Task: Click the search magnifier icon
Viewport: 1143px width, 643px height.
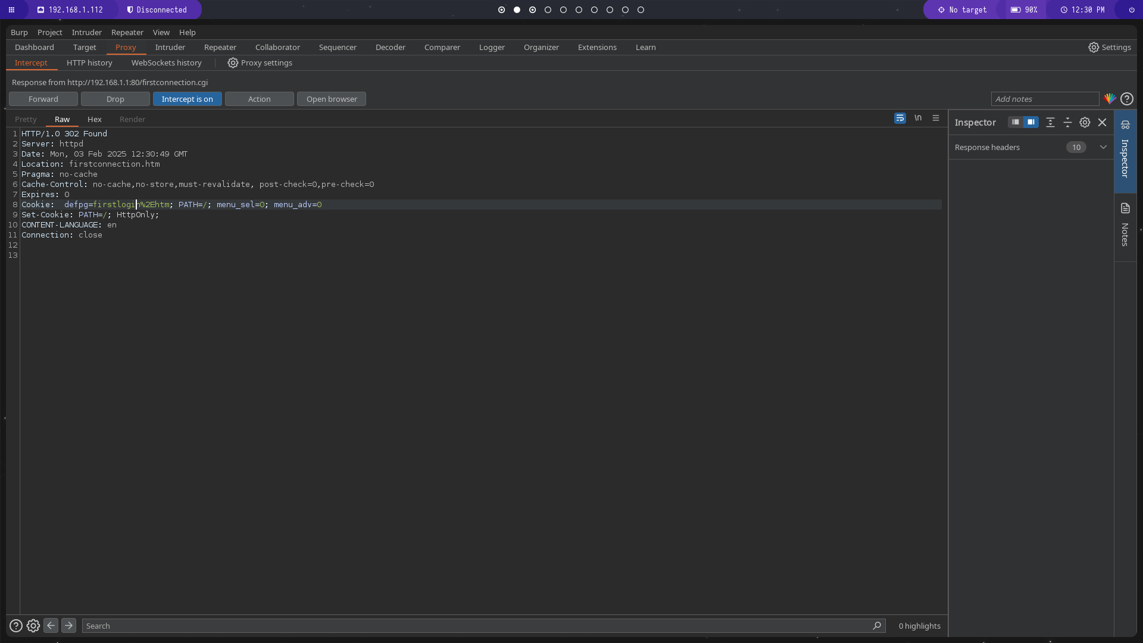Action: [876, 626]
